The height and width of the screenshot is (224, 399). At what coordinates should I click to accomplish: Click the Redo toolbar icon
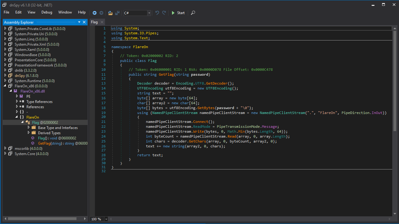click(x=164, y=13)
